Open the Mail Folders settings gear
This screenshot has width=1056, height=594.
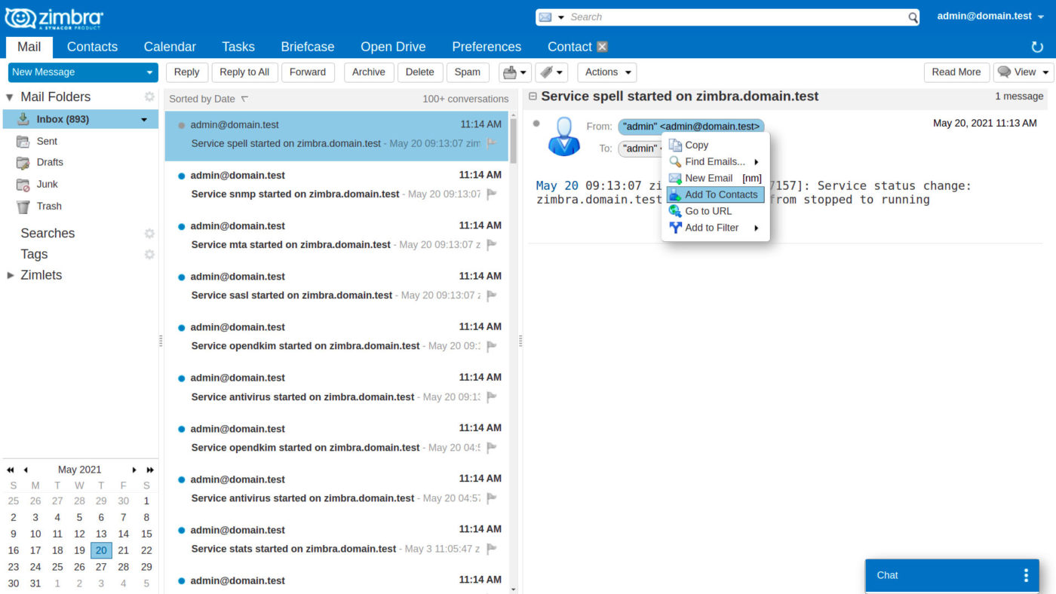149,96
